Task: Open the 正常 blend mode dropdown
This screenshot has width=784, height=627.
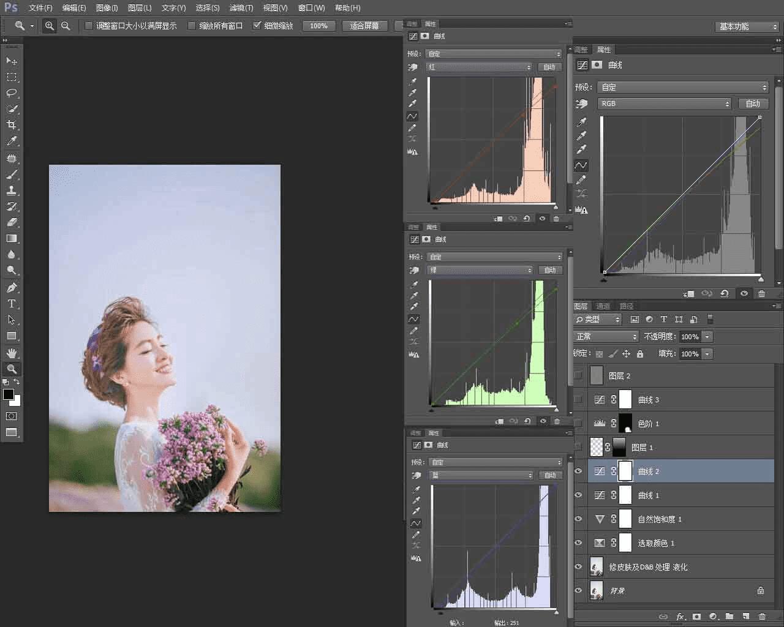Action: coord(606,337)
